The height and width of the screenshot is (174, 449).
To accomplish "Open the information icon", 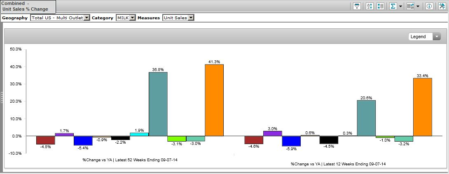I will 429,6.
